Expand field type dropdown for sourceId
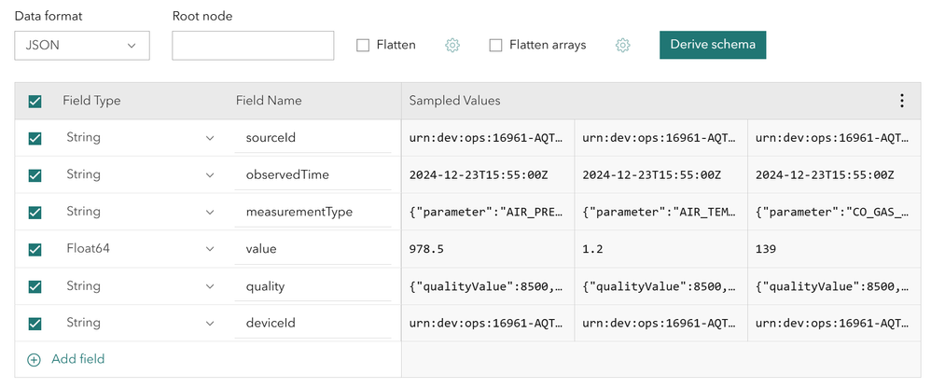 click(x=209, y=138)
